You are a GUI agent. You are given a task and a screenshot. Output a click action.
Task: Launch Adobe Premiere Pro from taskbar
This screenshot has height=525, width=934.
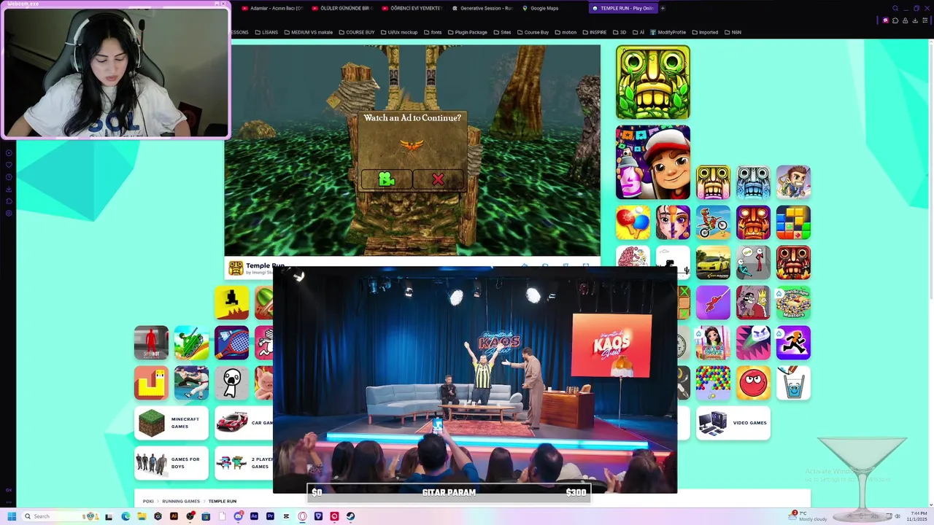click(x=270, y=516)
